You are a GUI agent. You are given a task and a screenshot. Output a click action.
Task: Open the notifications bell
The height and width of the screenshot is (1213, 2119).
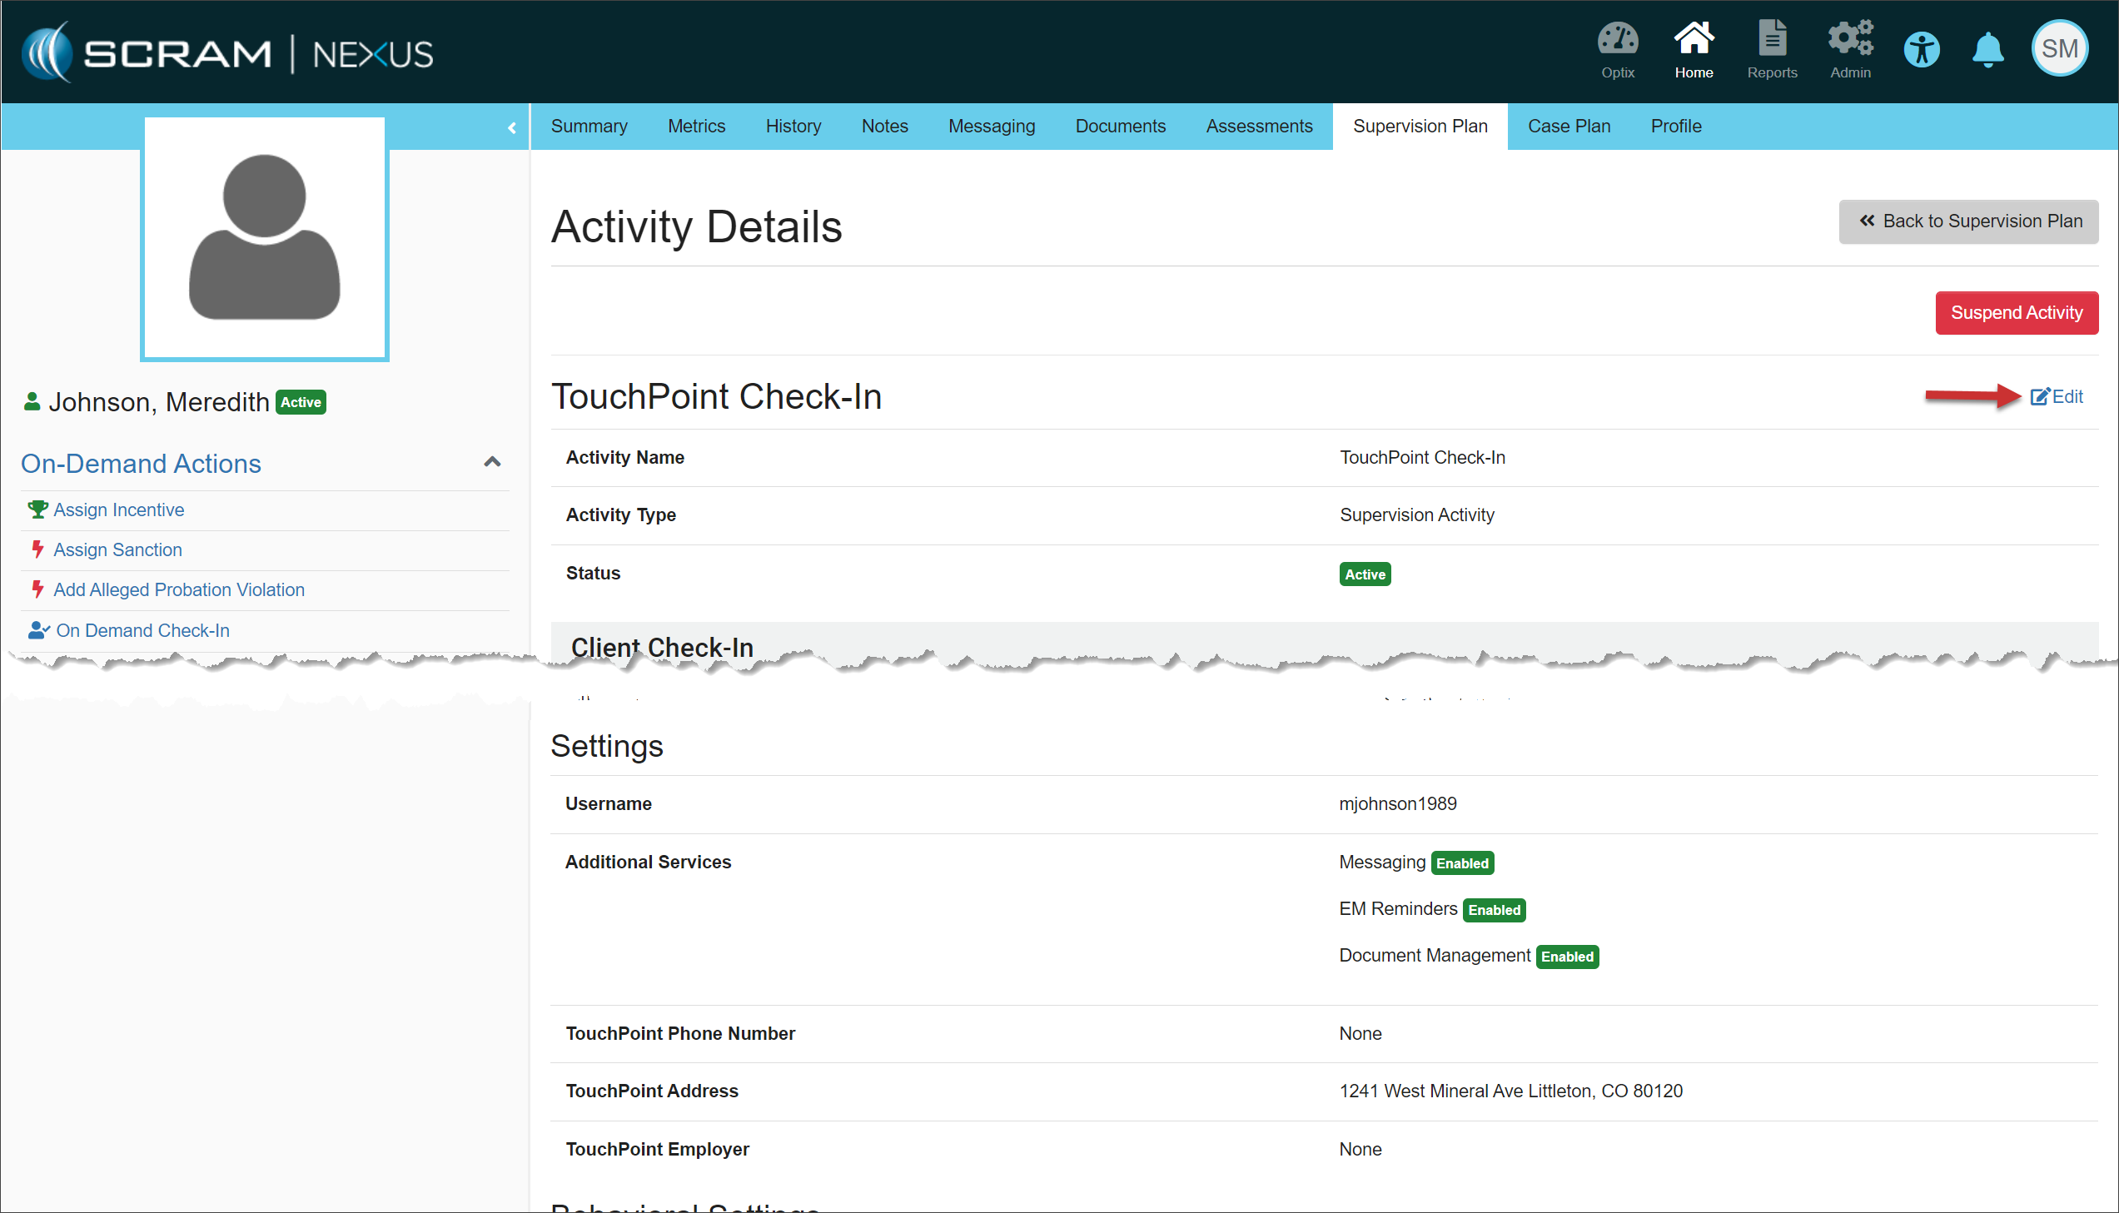(x=1987, y=50)
